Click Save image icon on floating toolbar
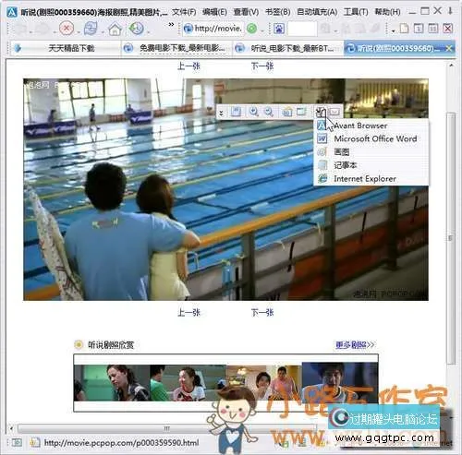The width and height of the screenshot is (462, 455). point(236,112)
